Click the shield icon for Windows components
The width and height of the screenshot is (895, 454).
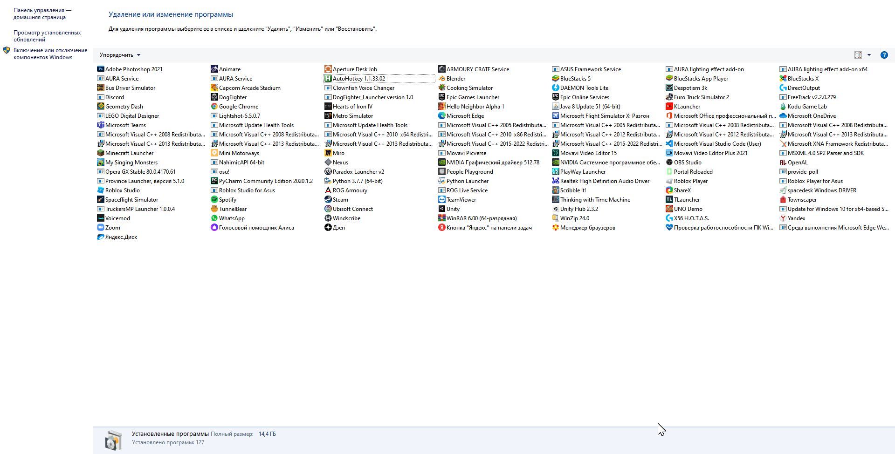(x=7, y=50)
